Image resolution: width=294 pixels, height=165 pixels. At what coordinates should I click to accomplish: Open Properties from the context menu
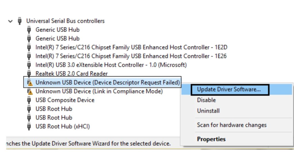(x=211, y=139)
